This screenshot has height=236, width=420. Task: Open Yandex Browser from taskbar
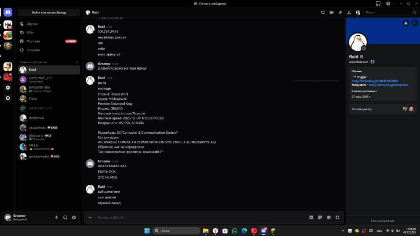(215, 231)
